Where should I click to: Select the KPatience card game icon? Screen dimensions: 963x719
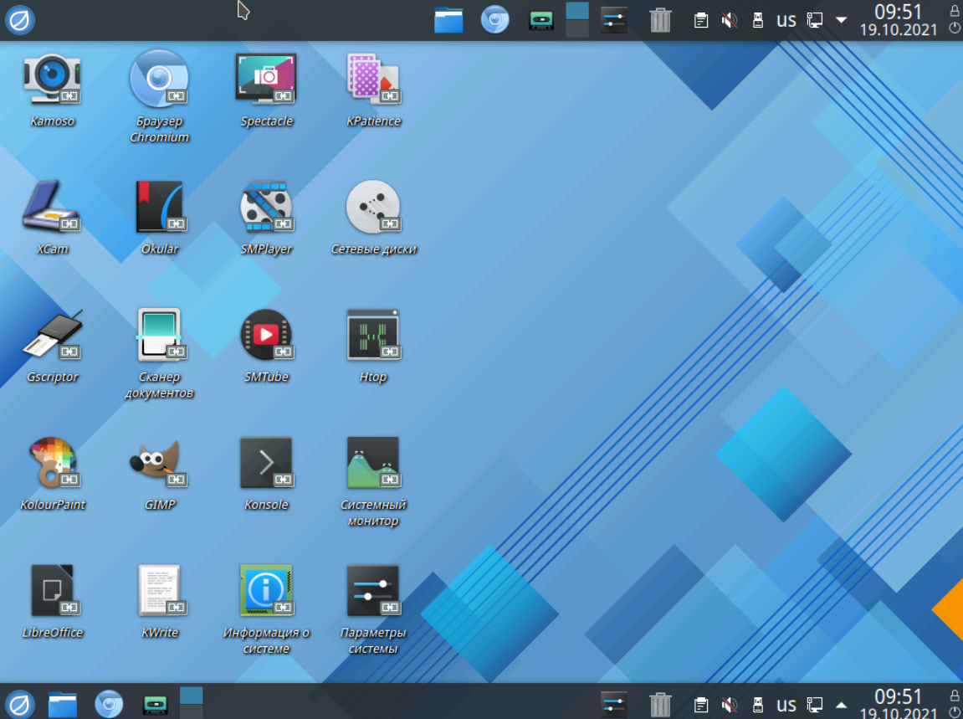coord(373,78)
